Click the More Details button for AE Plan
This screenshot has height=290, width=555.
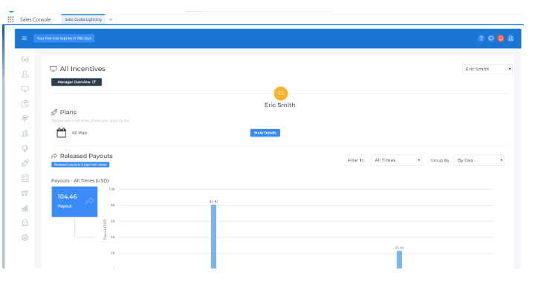[x=265, y=133]
